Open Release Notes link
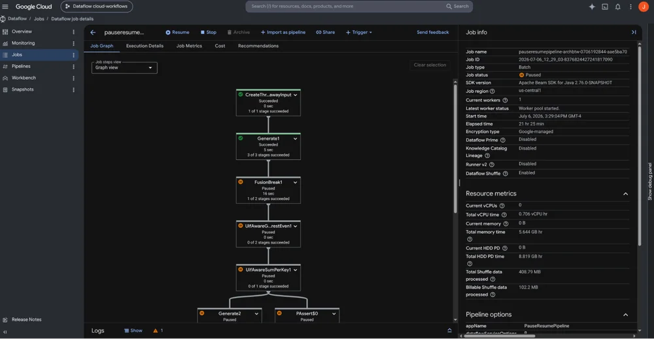 pos(26,320)
